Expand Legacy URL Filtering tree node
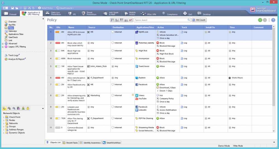279x149 pixels. pos(3,47)
